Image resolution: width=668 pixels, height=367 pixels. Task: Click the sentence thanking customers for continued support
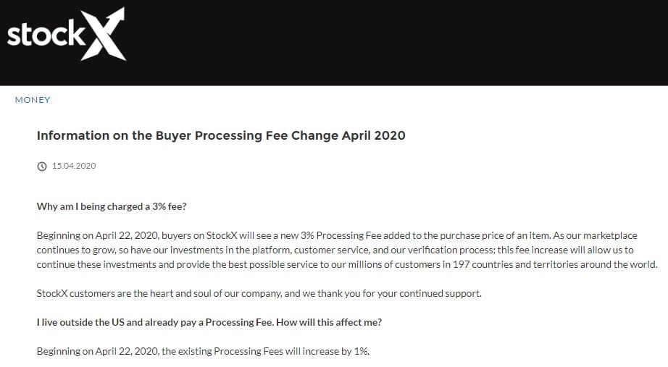coord(259,293)
